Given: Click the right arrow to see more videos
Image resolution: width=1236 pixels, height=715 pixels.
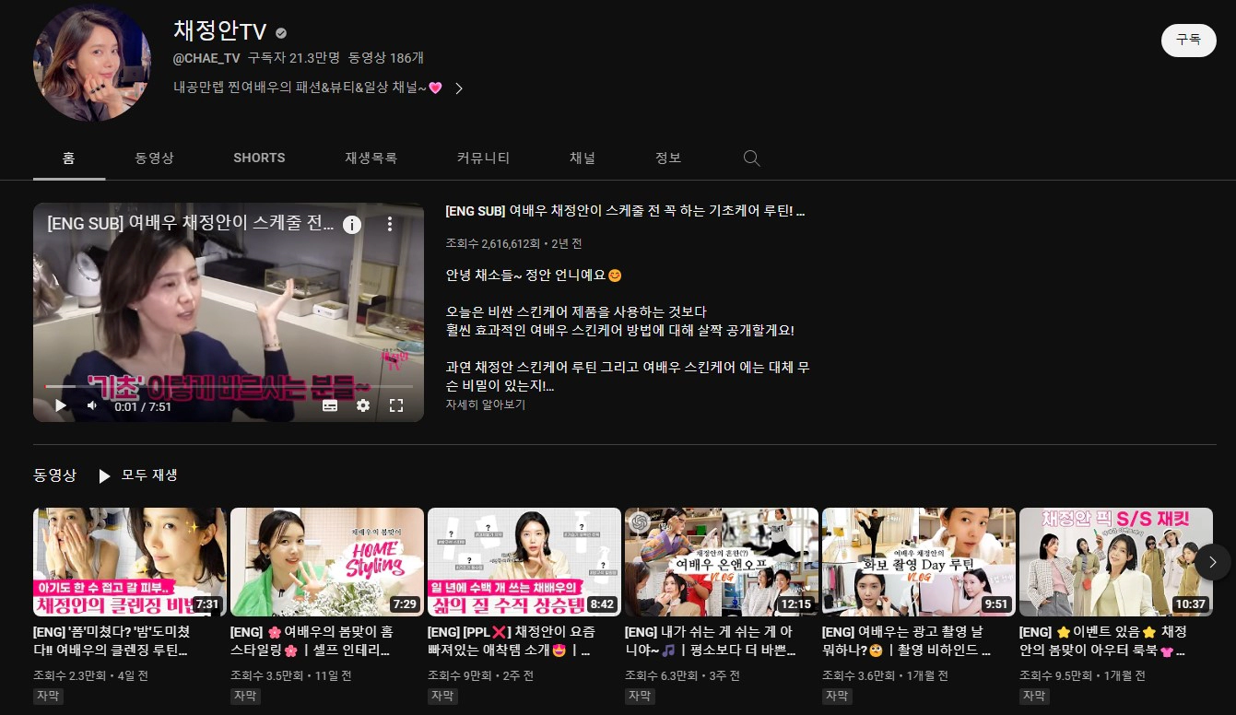Looking at the screenshot, I should pos(1213,561).
